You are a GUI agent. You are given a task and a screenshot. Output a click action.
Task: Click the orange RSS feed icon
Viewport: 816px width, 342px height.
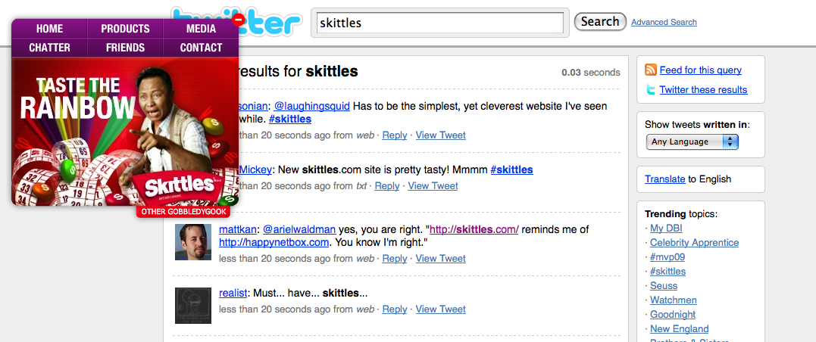[x=651, y=70]
